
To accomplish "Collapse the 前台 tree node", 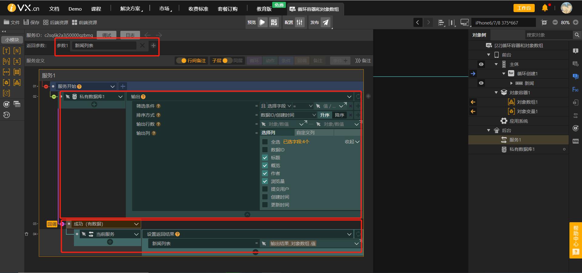I will (489, 55).
